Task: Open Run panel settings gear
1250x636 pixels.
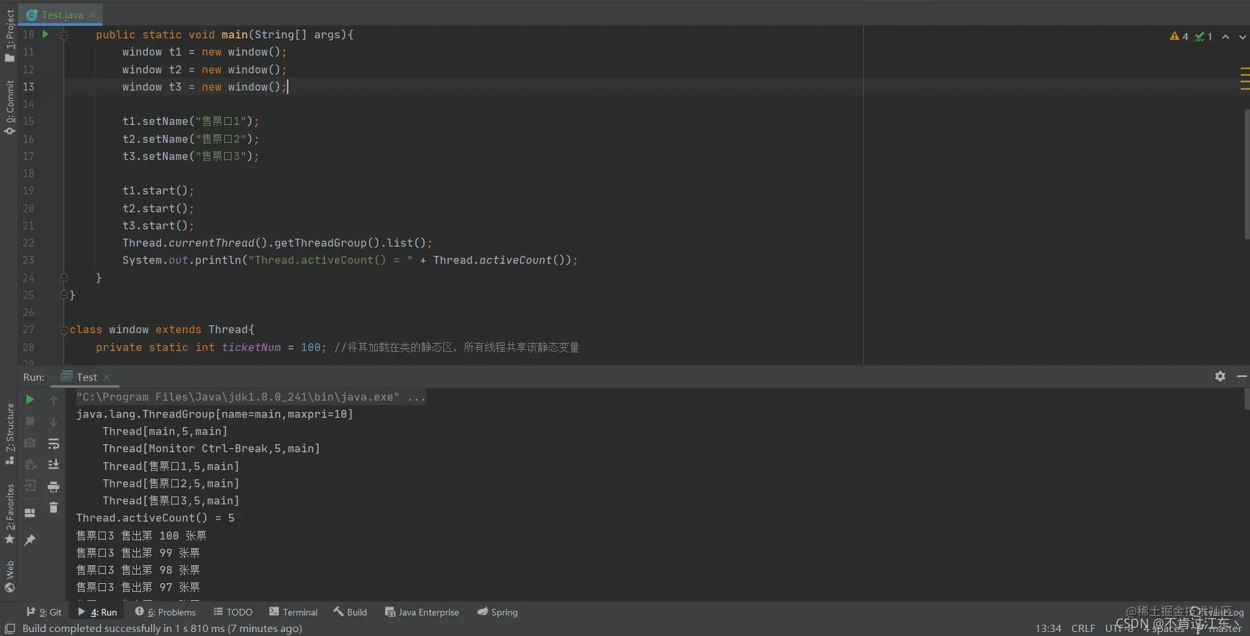Action: [1220, 376]
